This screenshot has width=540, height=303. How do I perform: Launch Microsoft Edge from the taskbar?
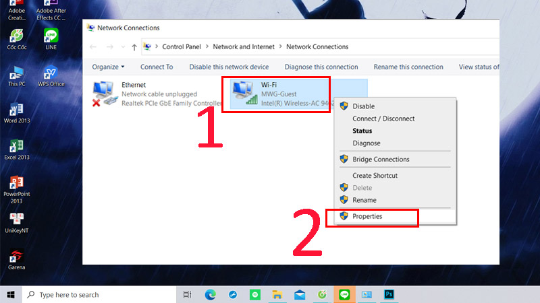(x=210, y=294)
